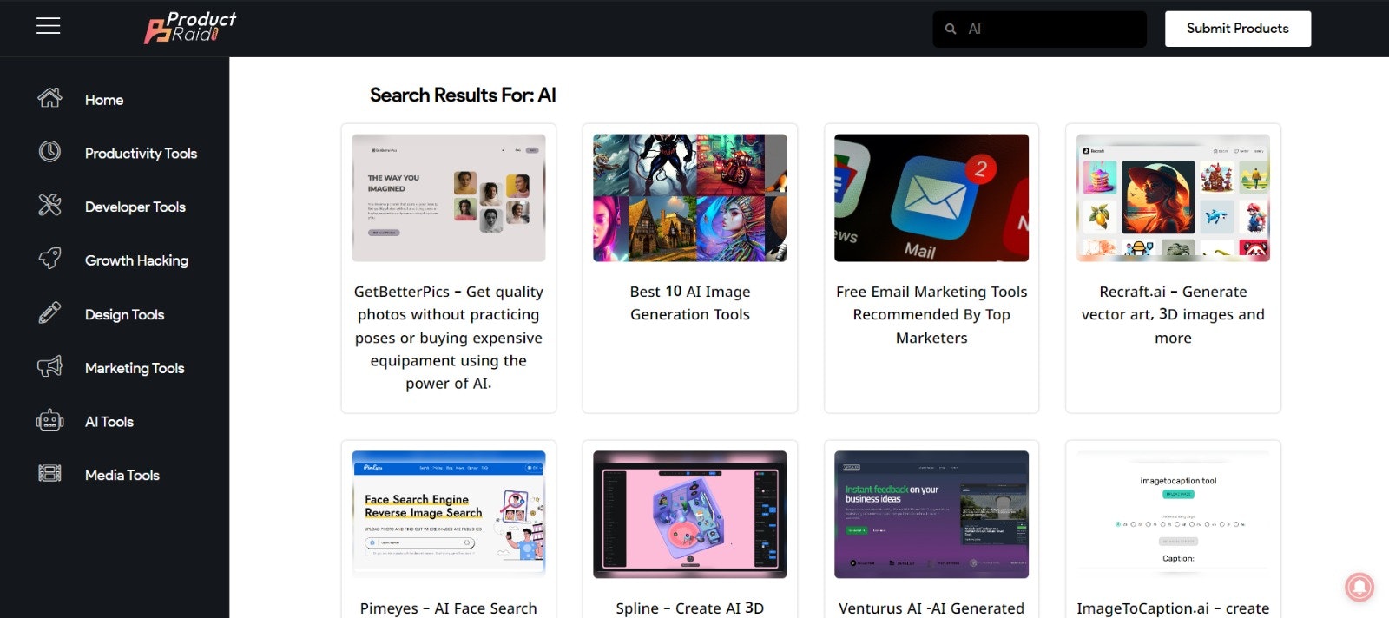Click the Pimeyes Face Search Engine thumbnail

[x=449, y=515]
